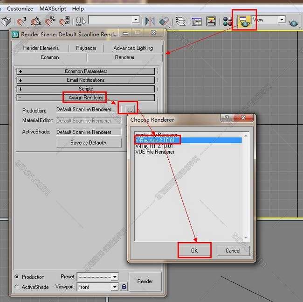Click Production renderer name field

pyautogui.click(x=89, y=110)
